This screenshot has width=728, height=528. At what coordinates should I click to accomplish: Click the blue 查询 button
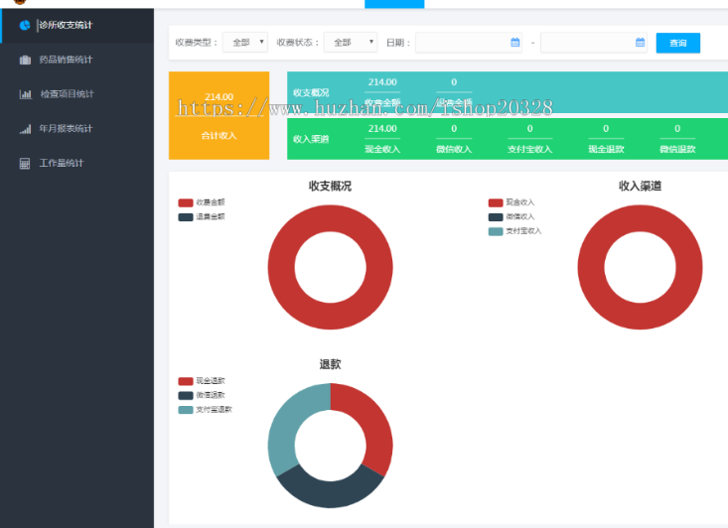[678, 43]
